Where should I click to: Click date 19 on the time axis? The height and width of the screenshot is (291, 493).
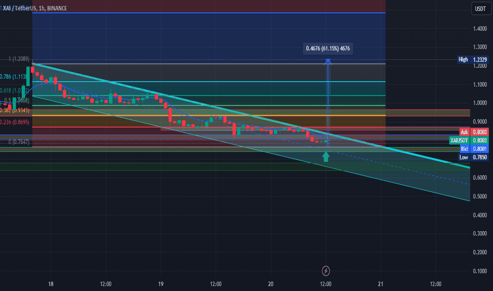(161, 284)
